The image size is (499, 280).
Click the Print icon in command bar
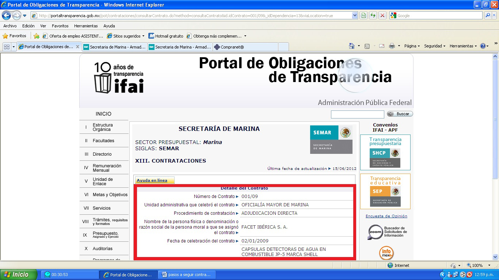(392, 46)
